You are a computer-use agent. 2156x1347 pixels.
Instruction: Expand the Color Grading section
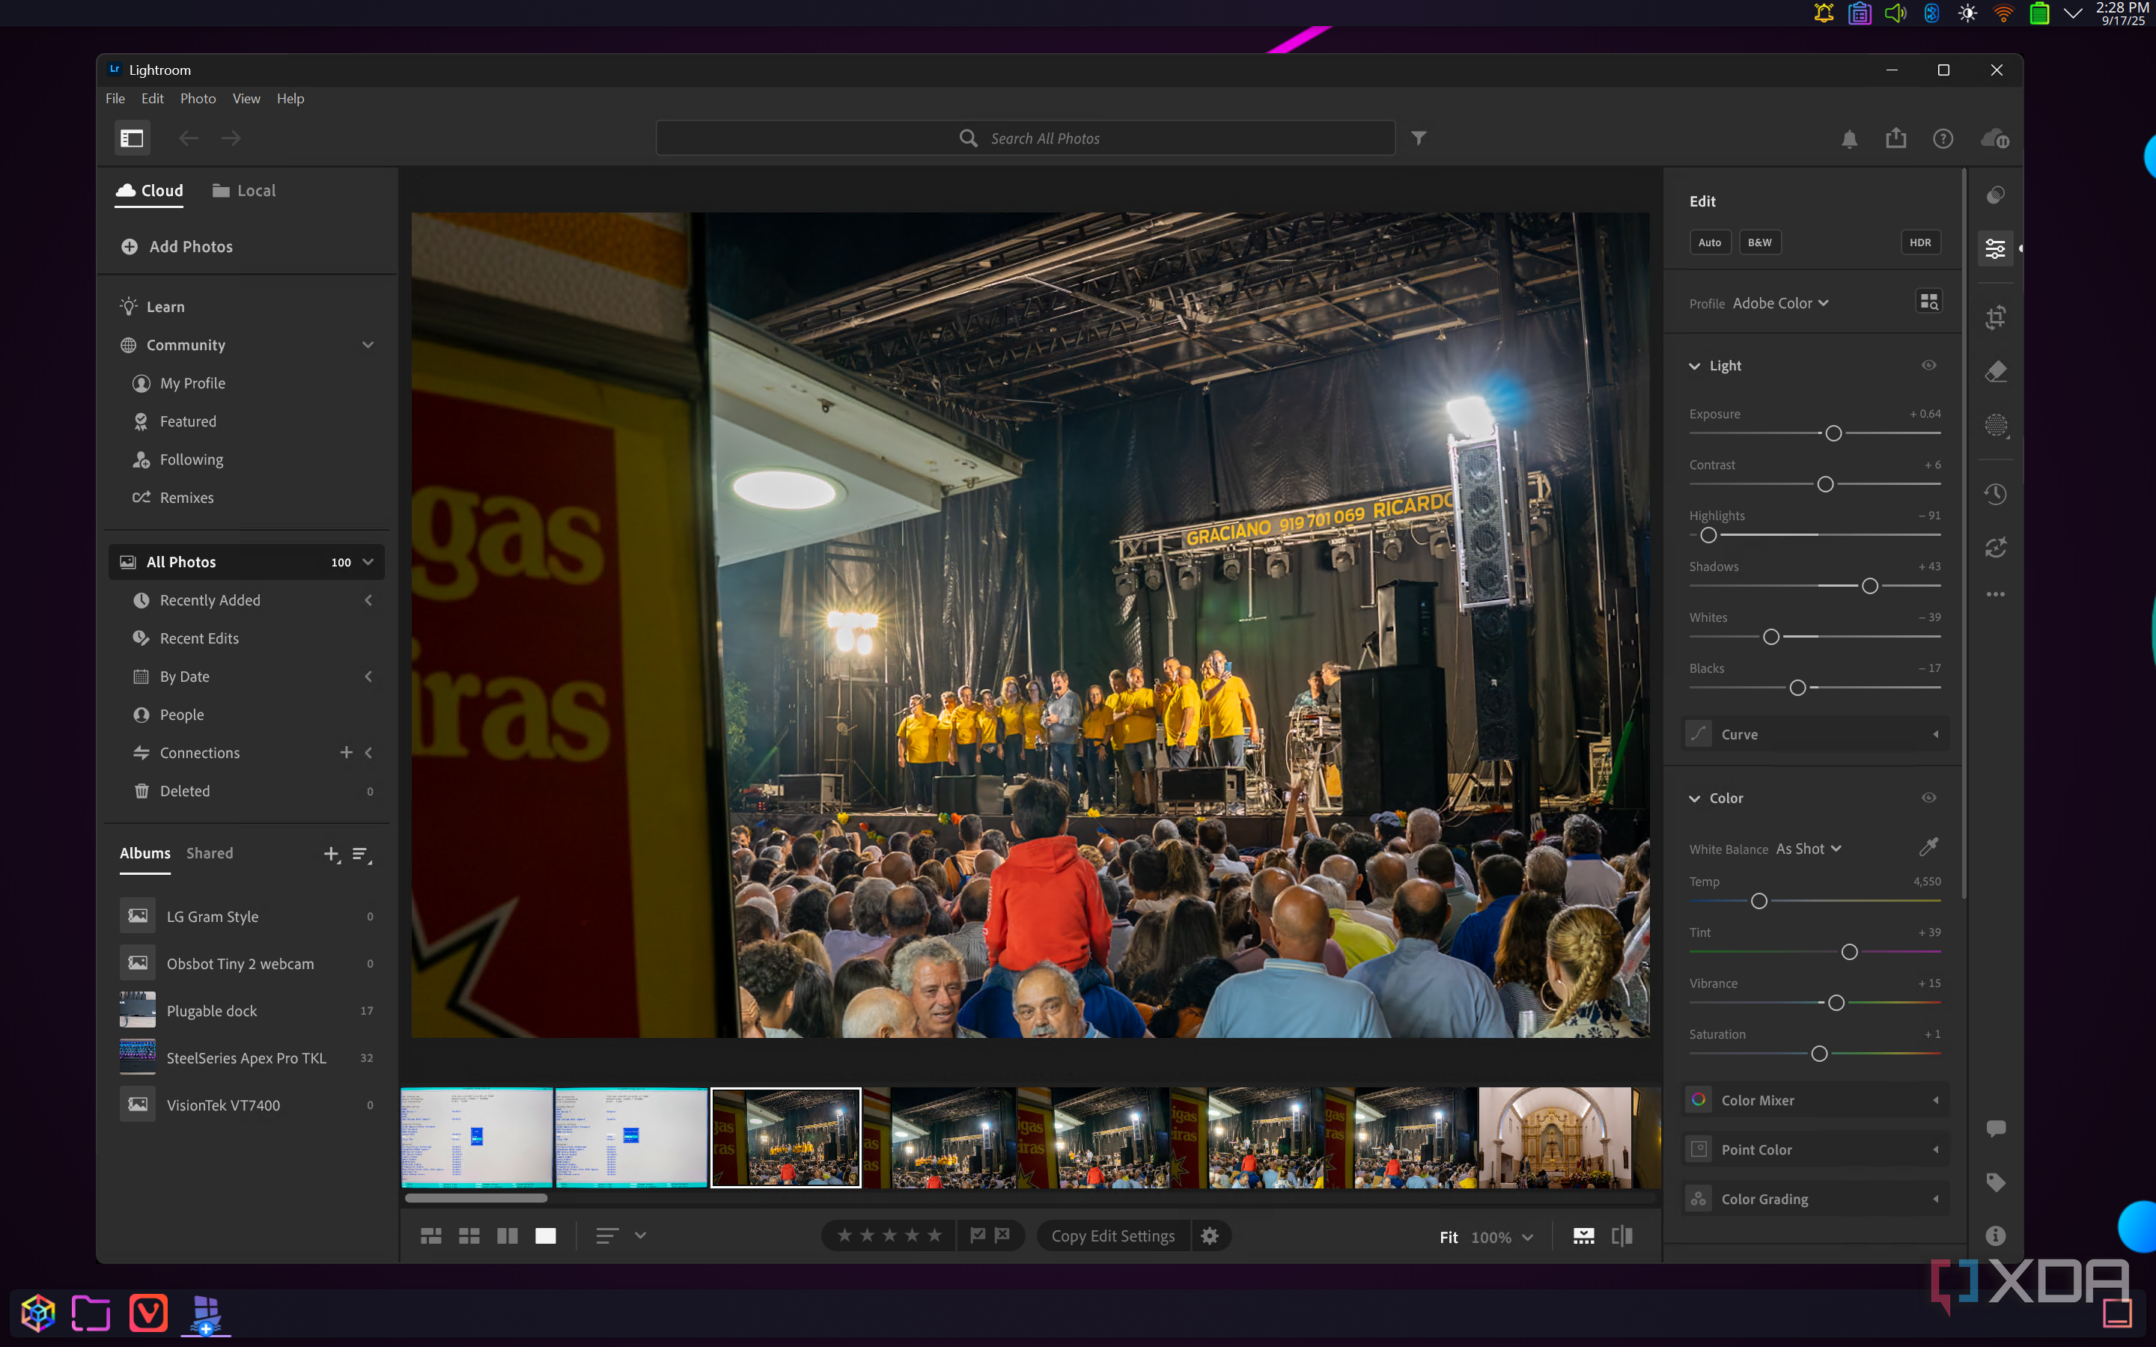[x=1815, y=1199]
